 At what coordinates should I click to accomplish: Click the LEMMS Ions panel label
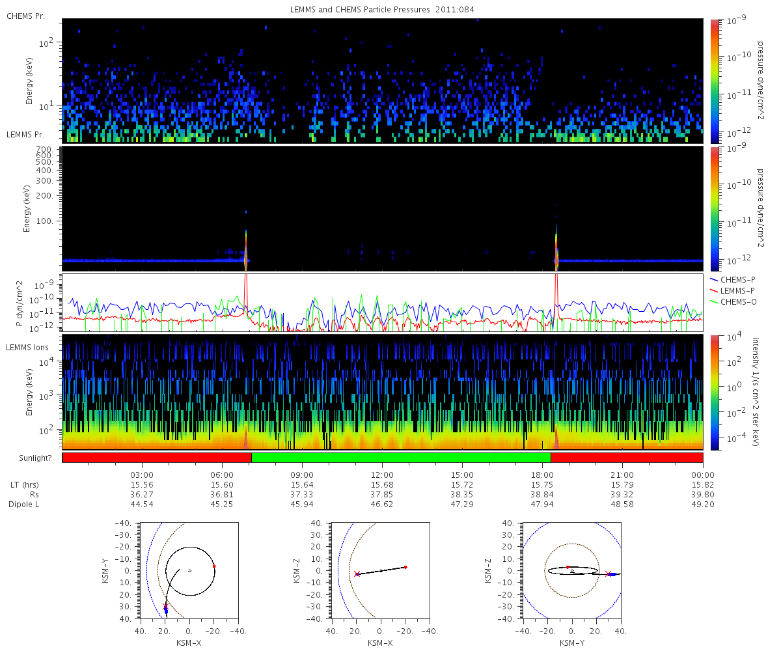coord(26,348)
